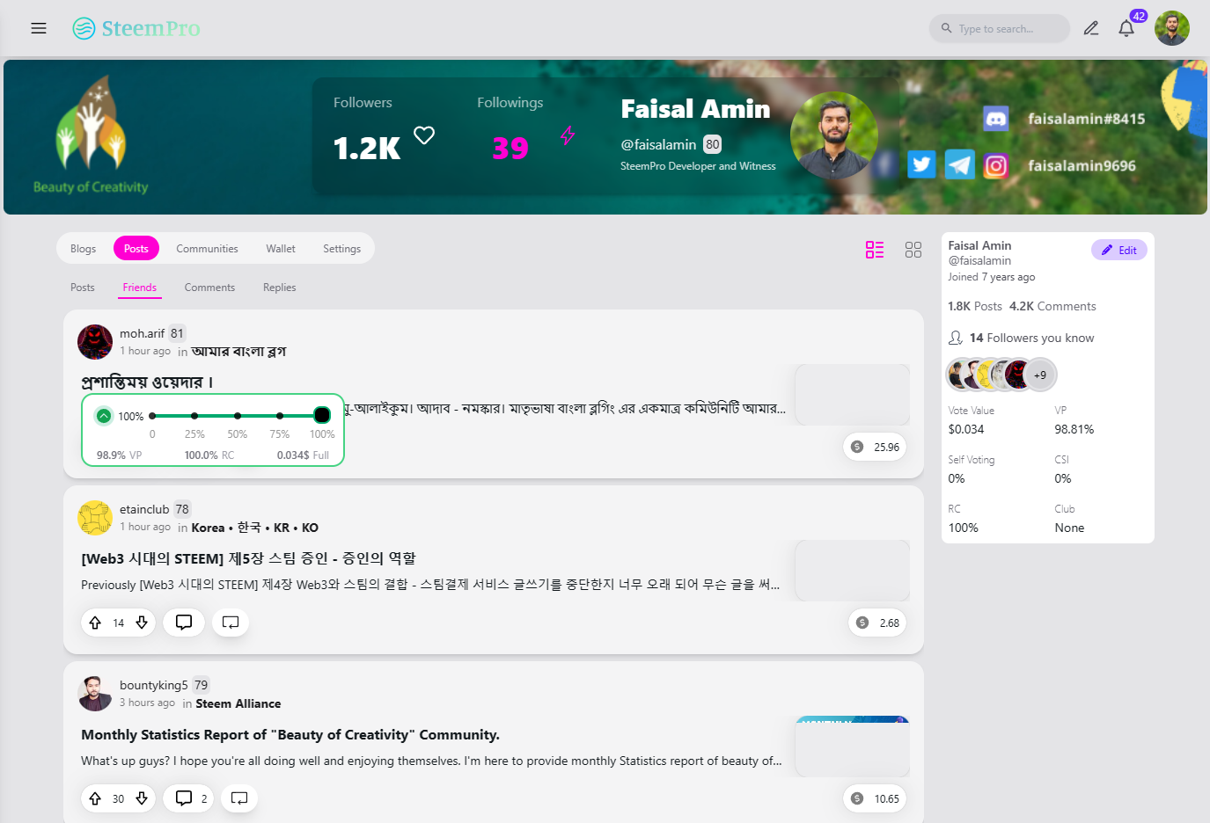Click the heart icon beside Followers
The height and width of the screenshot is (823, 1210).
tap(424, 135)
